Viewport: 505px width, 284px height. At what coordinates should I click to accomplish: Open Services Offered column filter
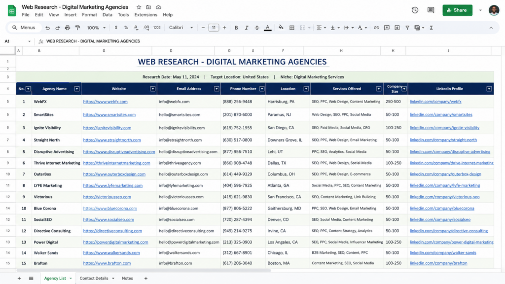coord(379,89)
